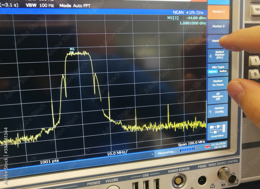
Task: Click the Mode Auto FFT setting
Action: click(x=75, y=6)
